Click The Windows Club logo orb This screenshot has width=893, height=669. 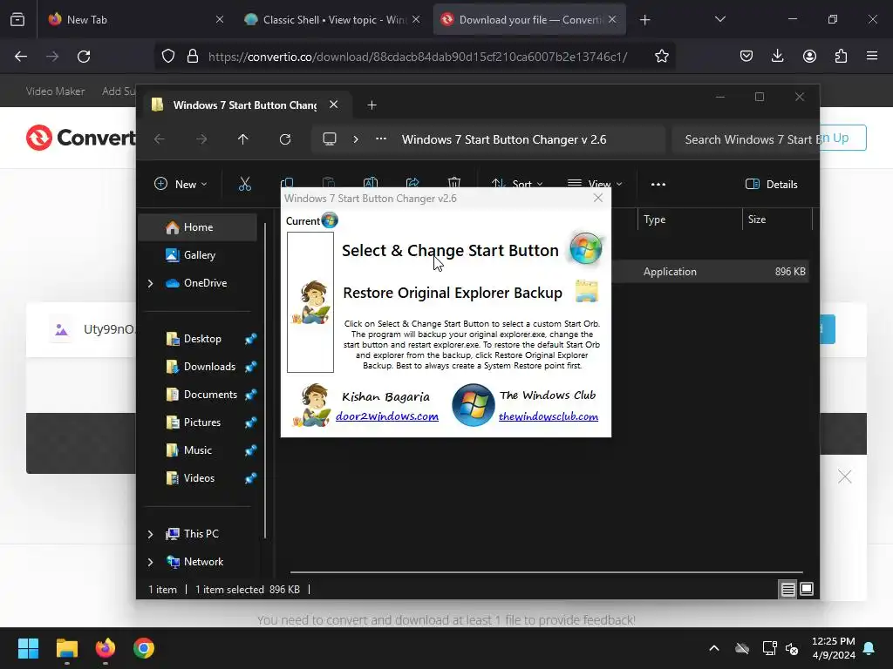point(473,405)
